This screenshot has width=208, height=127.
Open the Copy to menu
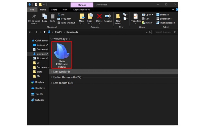(90, 19)
